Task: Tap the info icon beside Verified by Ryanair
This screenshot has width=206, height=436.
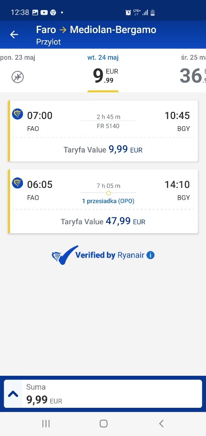Action: (x=150, y=255)
